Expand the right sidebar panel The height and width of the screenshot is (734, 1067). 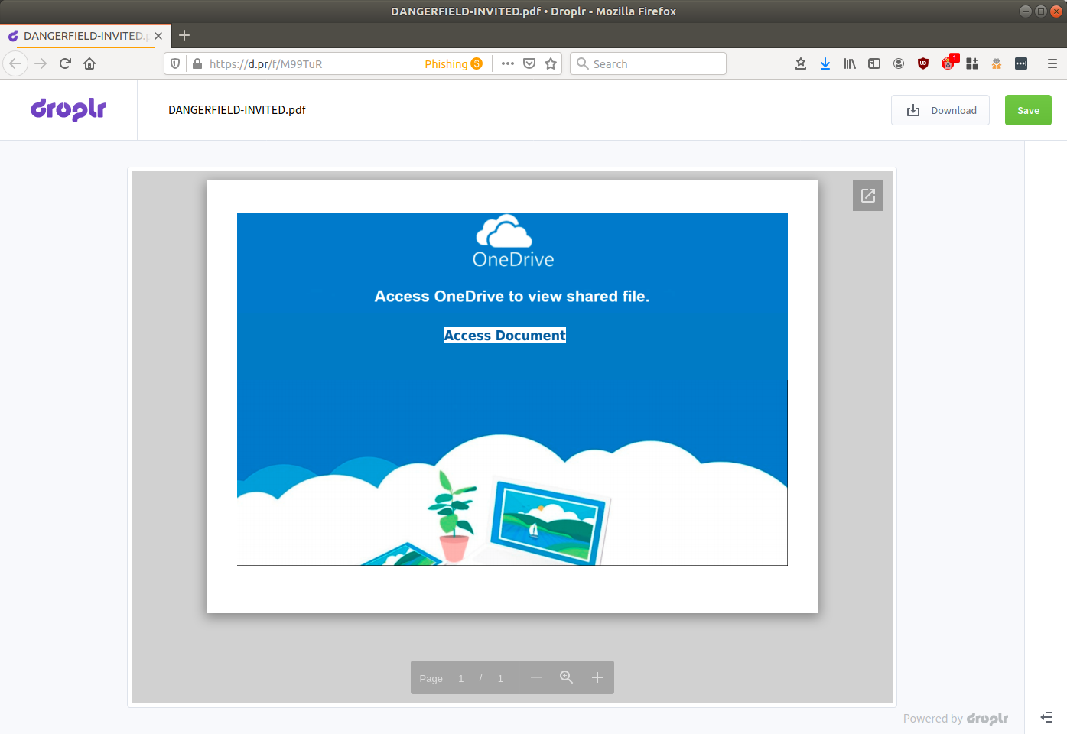[x=1046, y=717]
